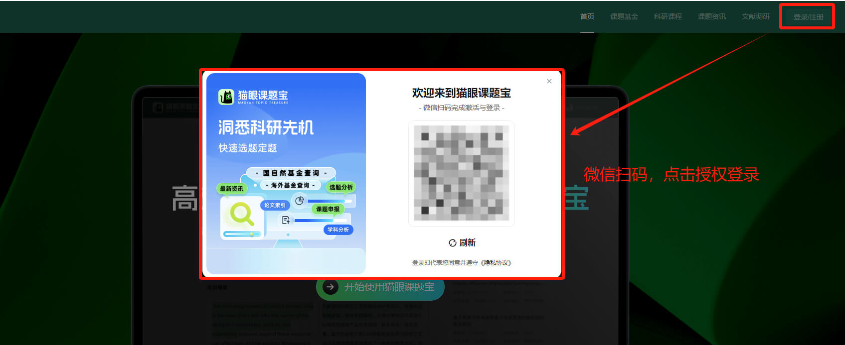Click the 猫眼课题宝 cat logo icon
Screen dimensions: 845x345
(x=226, y=97)
